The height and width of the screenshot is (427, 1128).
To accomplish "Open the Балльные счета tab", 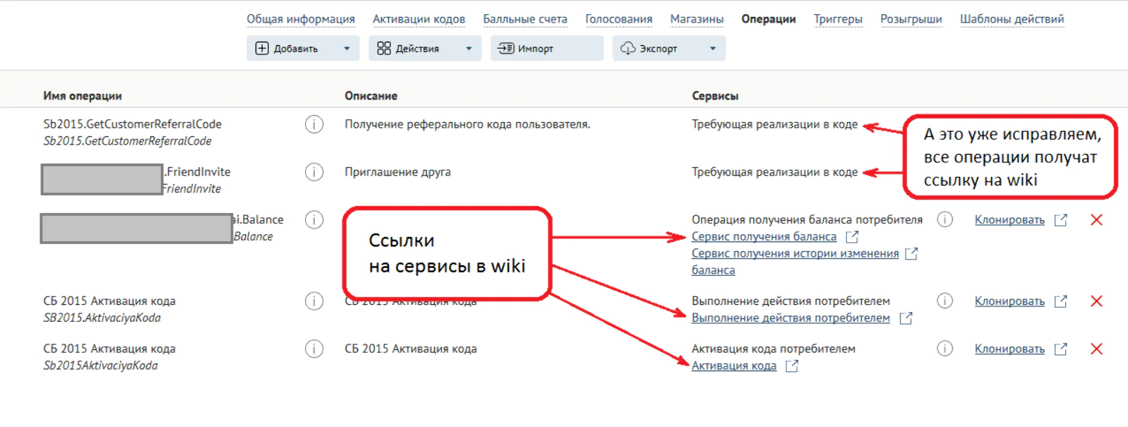I will [x=525, y=19].
